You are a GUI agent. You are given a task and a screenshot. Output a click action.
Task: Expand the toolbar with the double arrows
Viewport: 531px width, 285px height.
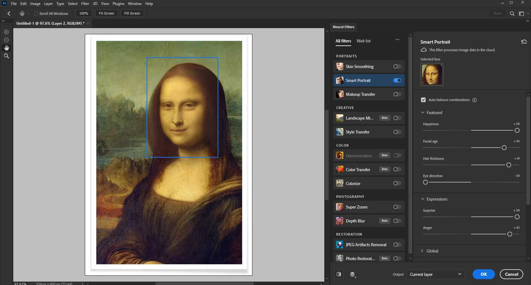(x=3, y=21)
